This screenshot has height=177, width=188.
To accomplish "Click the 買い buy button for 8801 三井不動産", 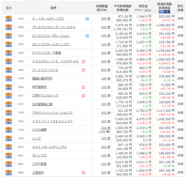I will [9, 163].
